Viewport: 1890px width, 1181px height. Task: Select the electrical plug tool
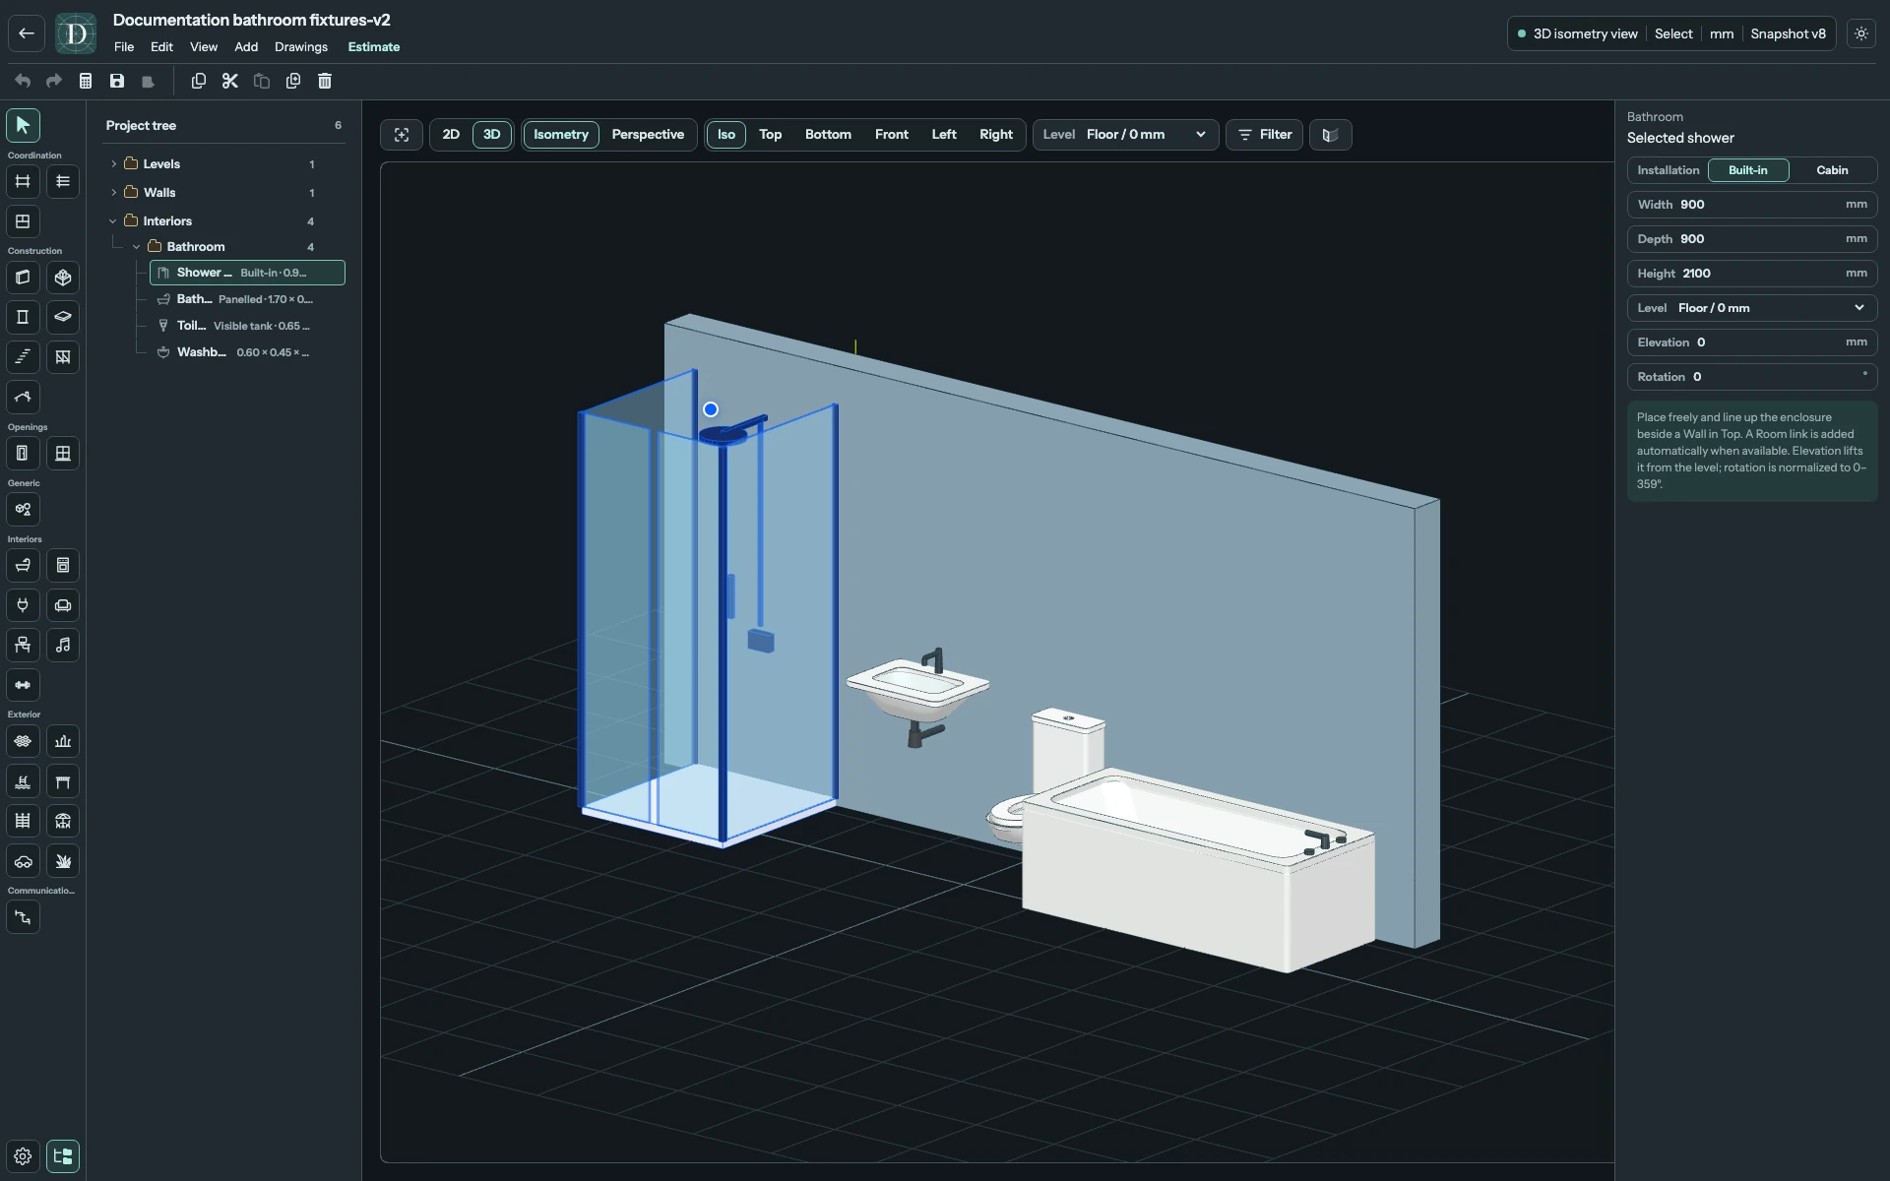[23, 605]
